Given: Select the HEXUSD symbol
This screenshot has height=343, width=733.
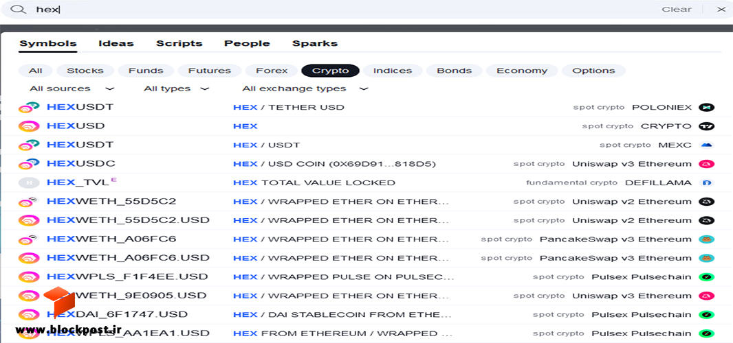Looking at the screenshot, I should (76, 126).
